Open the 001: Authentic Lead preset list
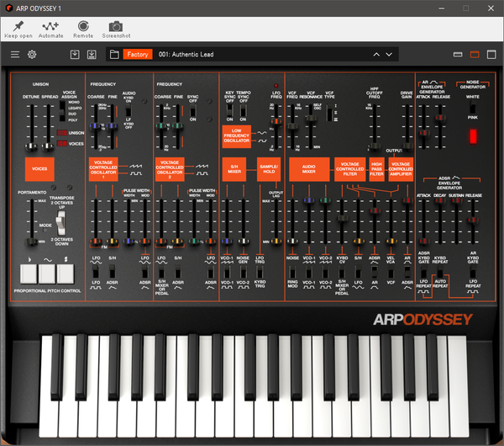 (186, 55)
